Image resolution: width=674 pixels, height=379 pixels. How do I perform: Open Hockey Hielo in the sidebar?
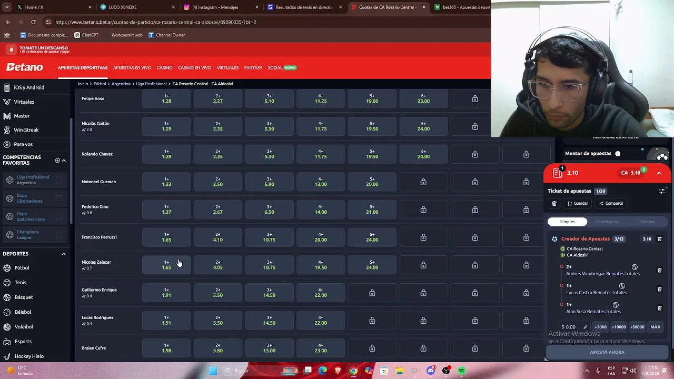pos(29,356)
